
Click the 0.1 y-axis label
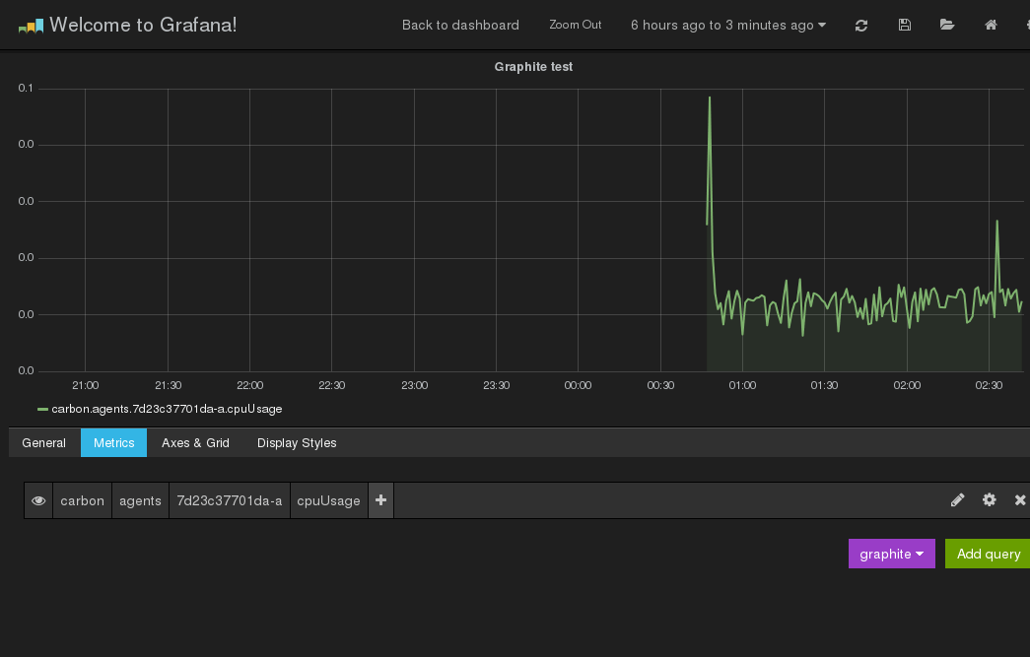click(26, 88)
